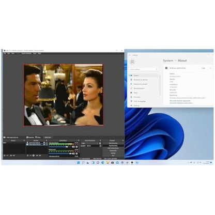The image size is (215, 215).
Task: Move the scene down in Scenes dock
Action: coord(14,156)
